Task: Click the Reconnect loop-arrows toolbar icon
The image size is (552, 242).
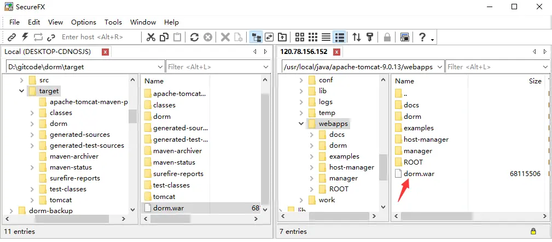Action: tap(38, 37)
